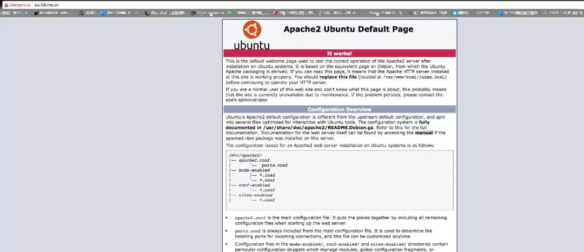
Task: Click the bullet starting 'apache2.conf is the main'
Action: pyautogui.click(x=341, y=220)
